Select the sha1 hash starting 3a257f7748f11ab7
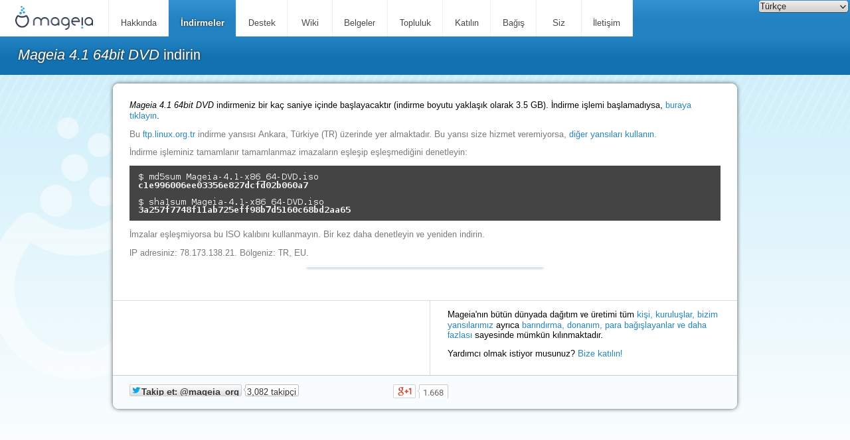The image size is (850, 440). pyautogui.click(x=244, y=209)
